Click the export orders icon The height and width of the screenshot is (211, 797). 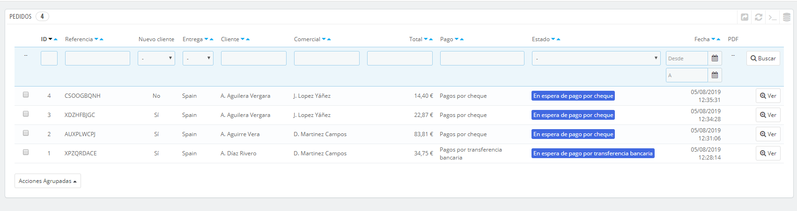pos(745,17)
